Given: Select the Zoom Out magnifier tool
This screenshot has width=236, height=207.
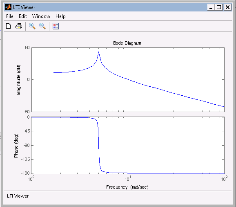Looking at the screenshot, I should [x=42, y=26].
